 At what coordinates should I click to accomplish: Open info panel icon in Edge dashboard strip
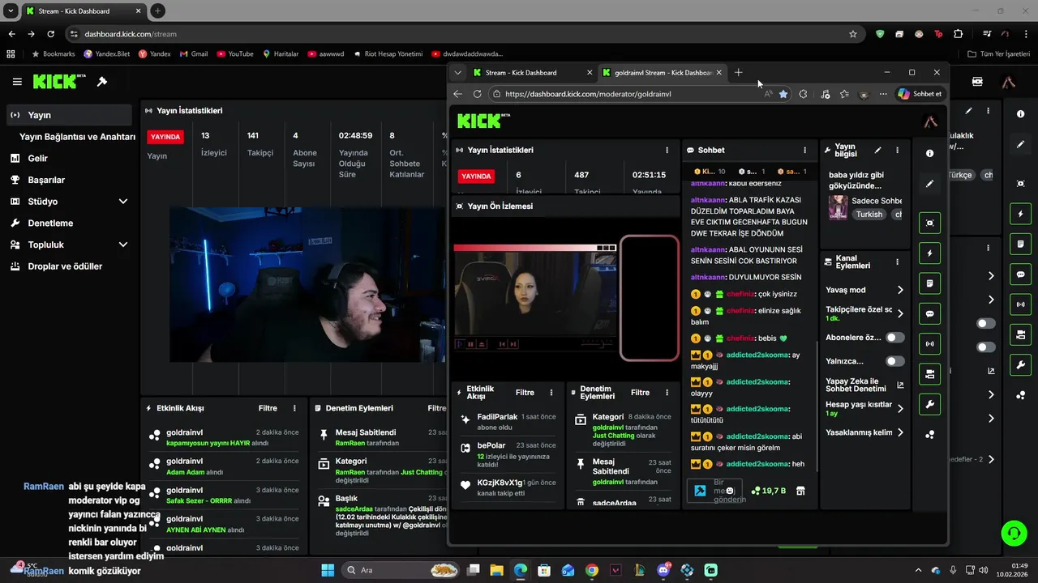tap(929, 153)
